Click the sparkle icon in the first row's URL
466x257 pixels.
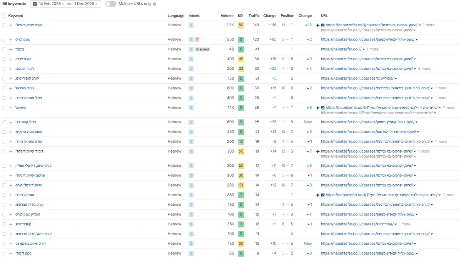[317, 25]
